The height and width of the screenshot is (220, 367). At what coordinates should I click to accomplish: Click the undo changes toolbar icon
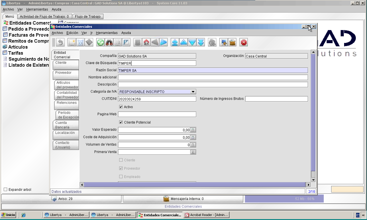(60, 42)
